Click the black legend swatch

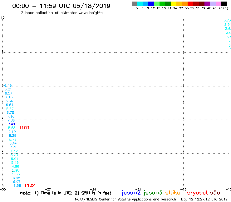(224, 4)
